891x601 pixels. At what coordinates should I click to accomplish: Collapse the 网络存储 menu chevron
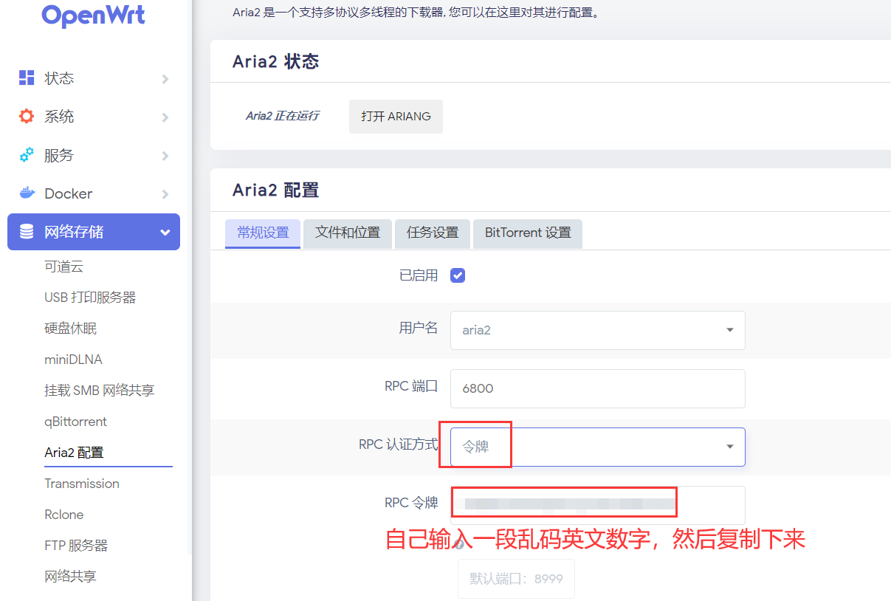click(165, 233)
